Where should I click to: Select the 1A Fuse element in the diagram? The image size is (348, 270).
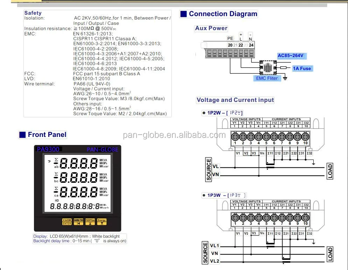(301, 68)
